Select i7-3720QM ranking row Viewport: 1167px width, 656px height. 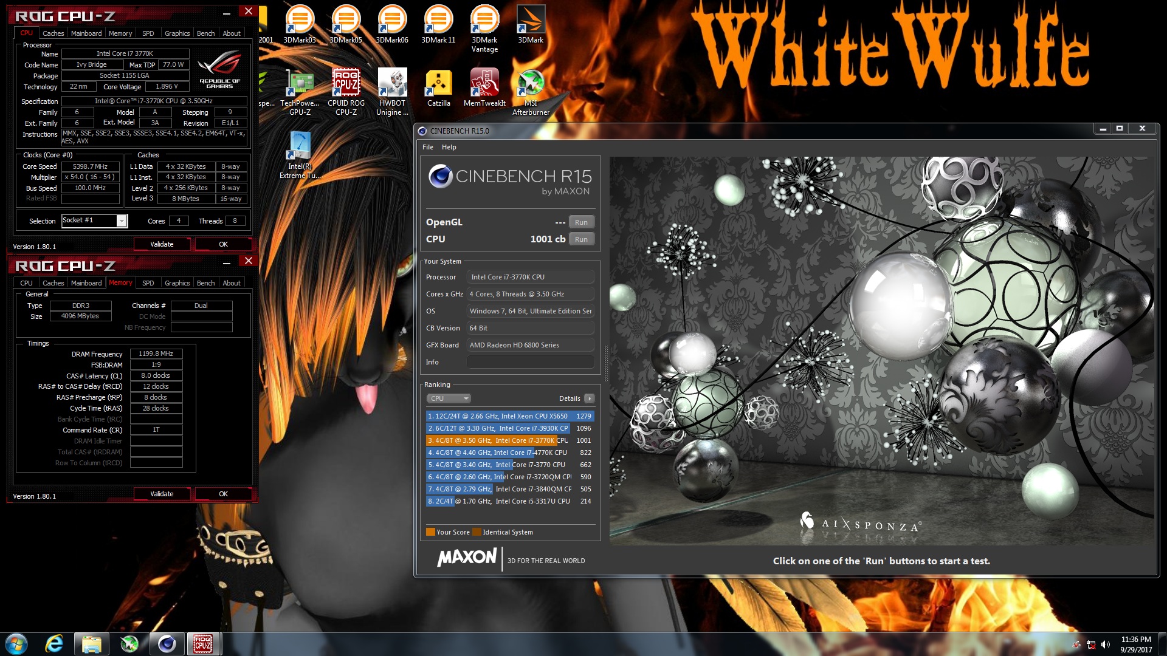pyautogui.click(x=510, y=477)
